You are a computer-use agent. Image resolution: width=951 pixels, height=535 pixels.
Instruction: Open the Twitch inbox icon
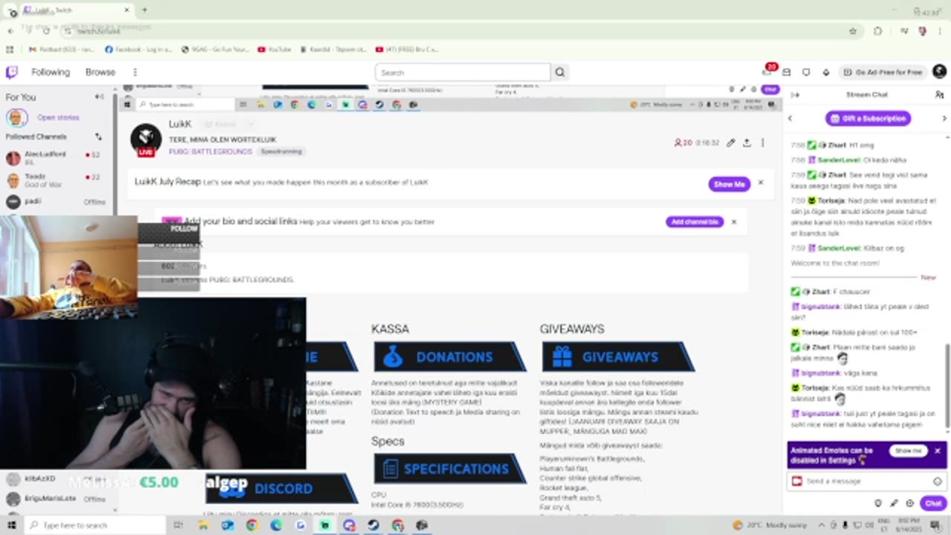click(787, 72)
